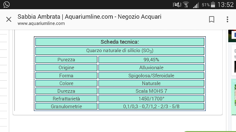Tap the signal strength icon
This screenshot has height=132, width=236.
click(x=196, y=5)
